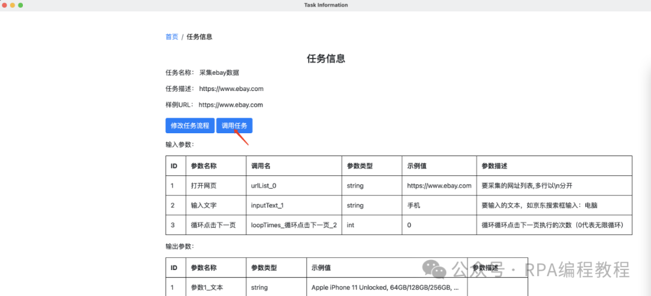Click the Task Information window title
The image size is (651, 296).
tap(326, 5)
